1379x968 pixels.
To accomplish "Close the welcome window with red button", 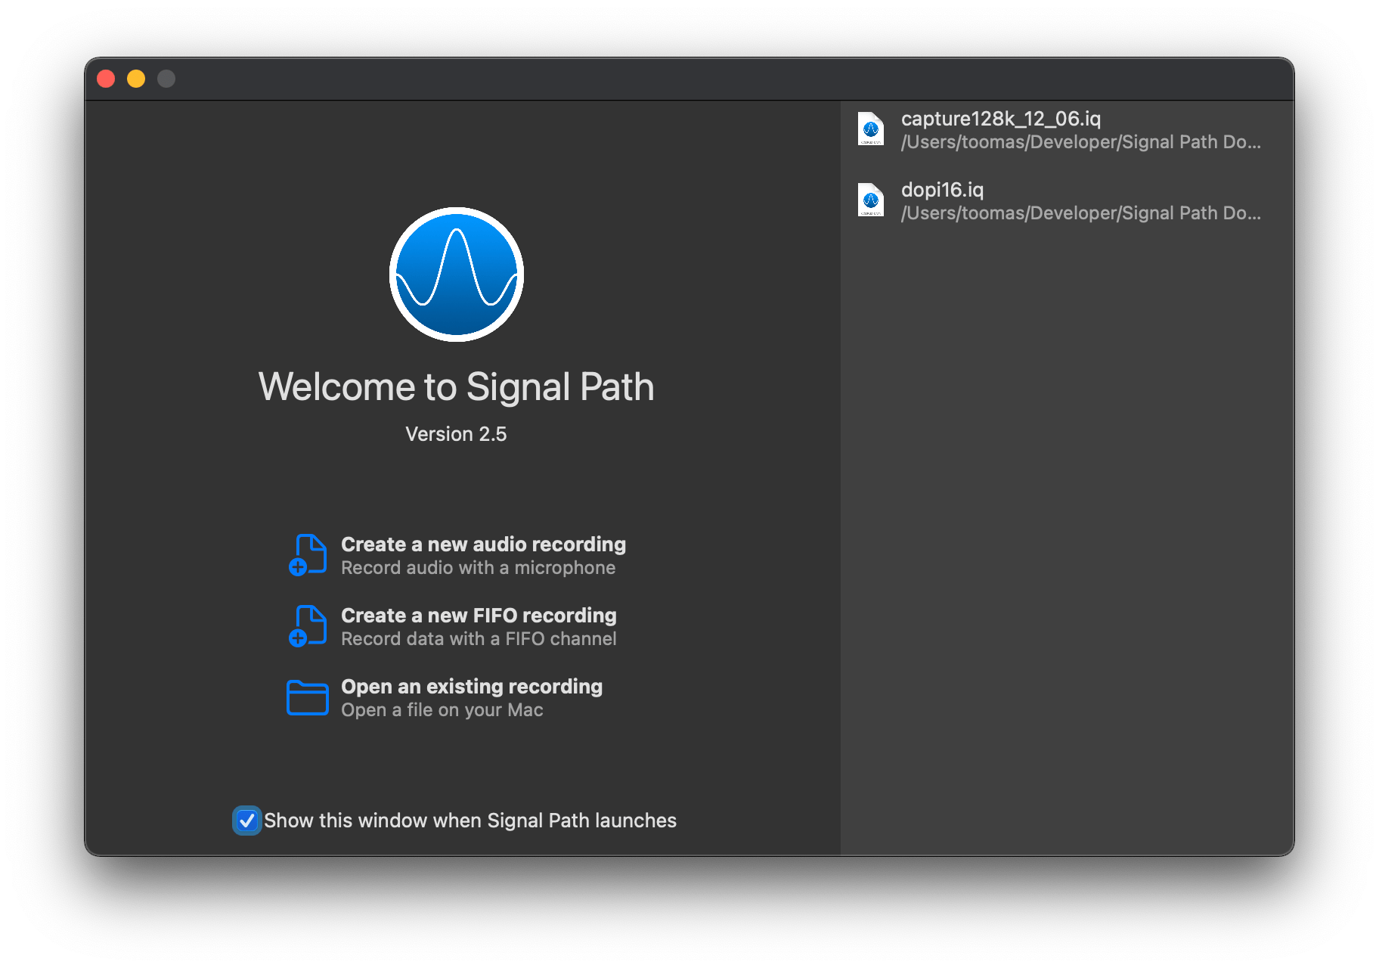I will (106, 79).
